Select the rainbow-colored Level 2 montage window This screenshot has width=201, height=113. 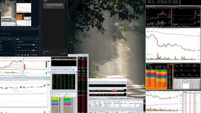click(159, 77)
